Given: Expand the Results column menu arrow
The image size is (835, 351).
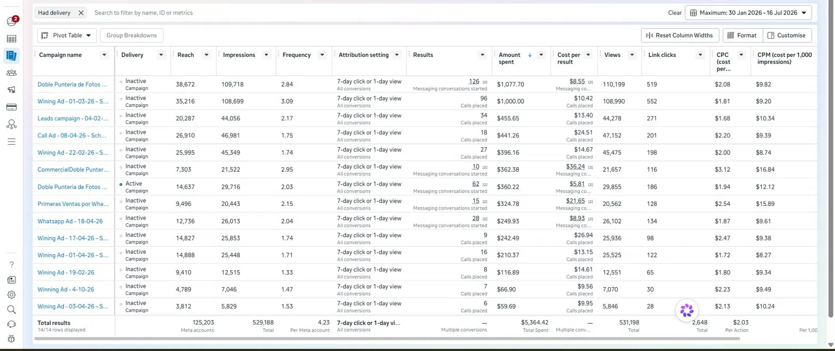Looking at the screenshot, I should pyautogui.click(x=482, y=55).
